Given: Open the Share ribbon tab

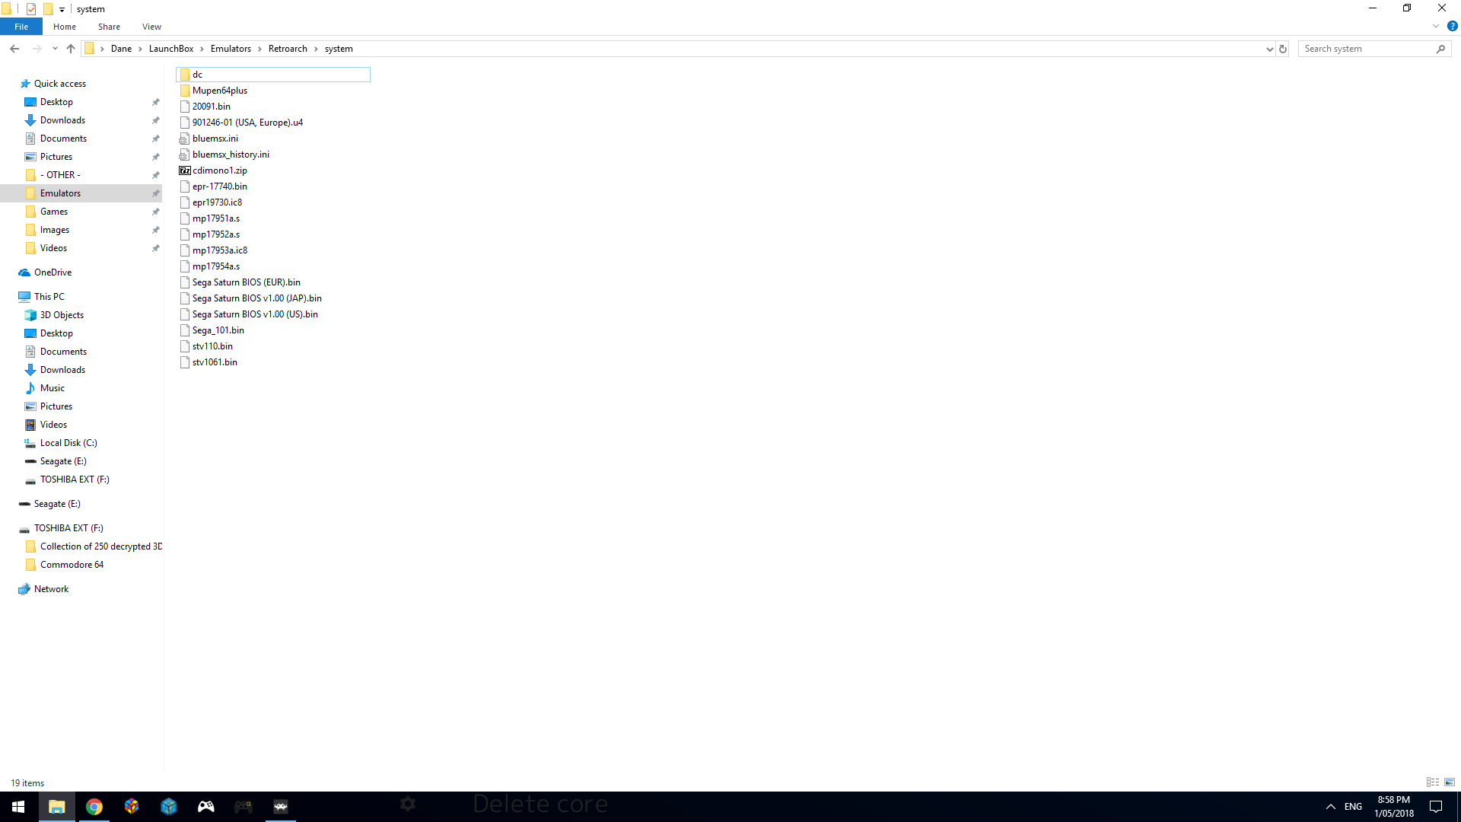Looking at the screenshot, I should 109,27.
